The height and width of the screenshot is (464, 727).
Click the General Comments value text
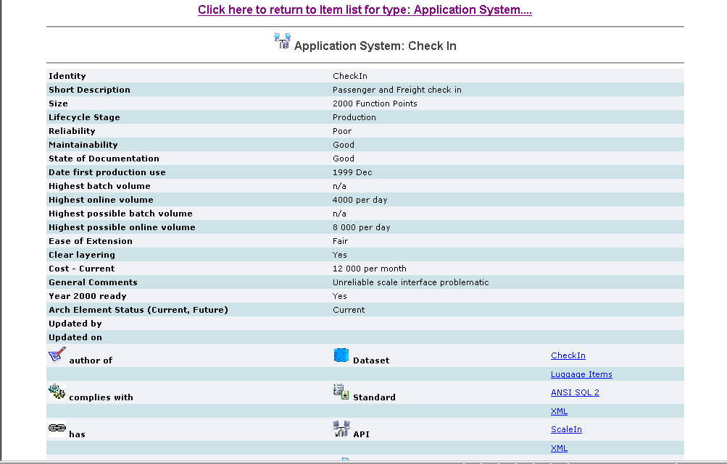(x=410, y=282)
